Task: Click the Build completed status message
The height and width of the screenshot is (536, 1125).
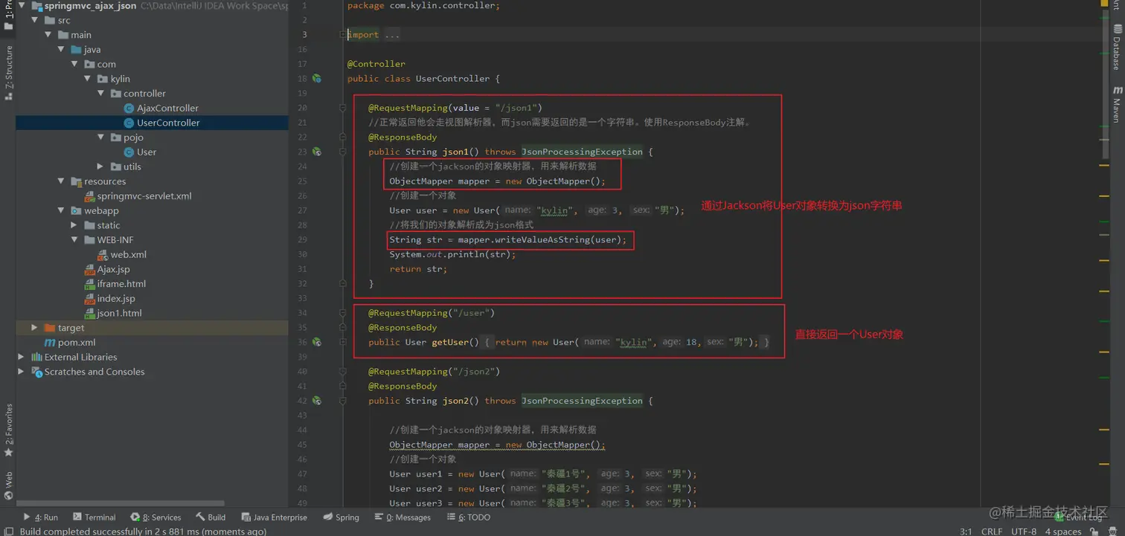Action: [x=143, y=532]
